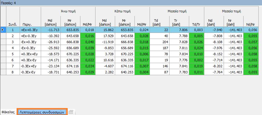Click the combination number 3 cell
Image resolution: width=262 pixels, height=115 pixels.
(x=13, y=42)
